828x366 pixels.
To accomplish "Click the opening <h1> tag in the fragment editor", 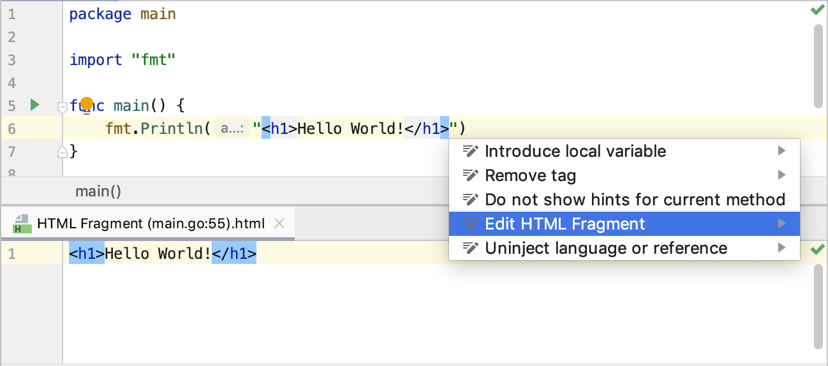I will (x=87, y=254).
